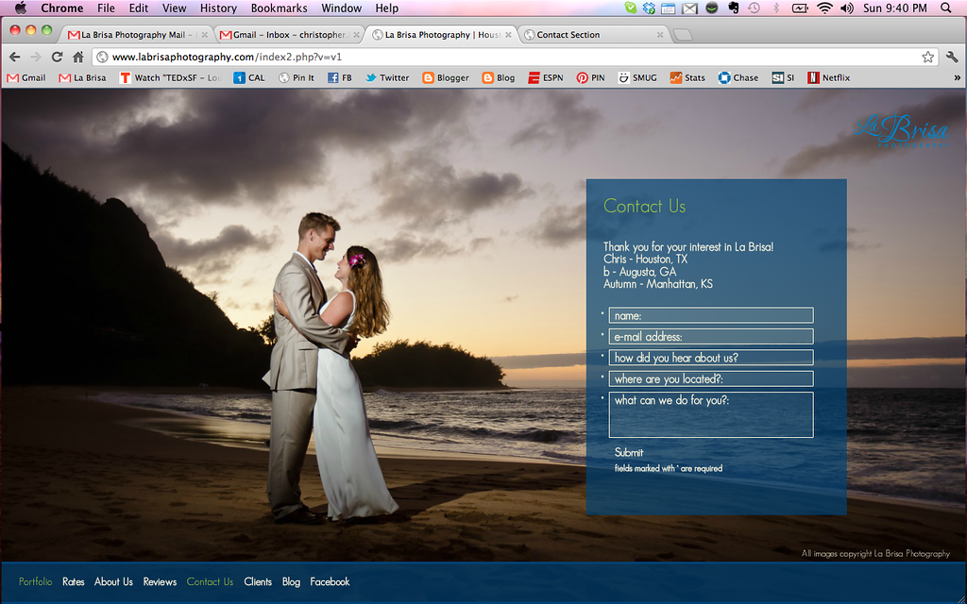This screenshot has width=967, height=604.
Task: Open the Facebook footer link
Action: [330, 581]
